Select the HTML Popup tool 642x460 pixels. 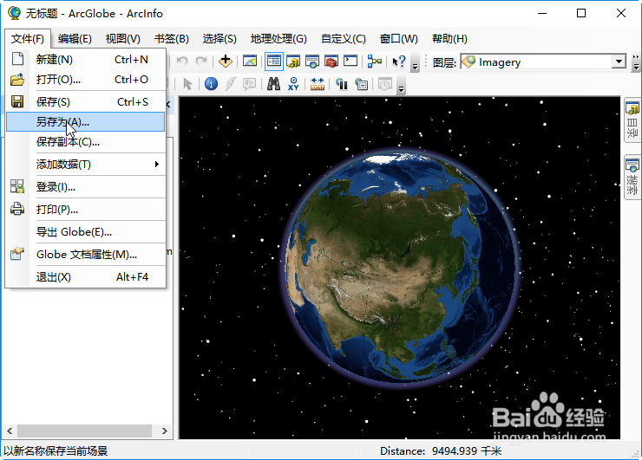tap(249, 84)
